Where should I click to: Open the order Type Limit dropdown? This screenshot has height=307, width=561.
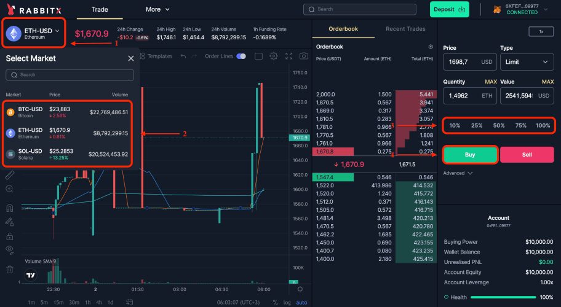527,62
